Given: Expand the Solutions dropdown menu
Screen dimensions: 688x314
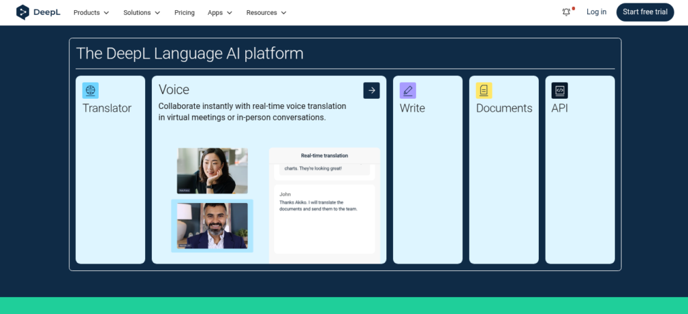Looking at the screenshot, I should pos(142,13).
